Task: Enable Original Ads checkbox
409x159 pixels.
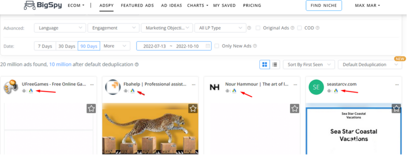Action: tap(258, 28)
